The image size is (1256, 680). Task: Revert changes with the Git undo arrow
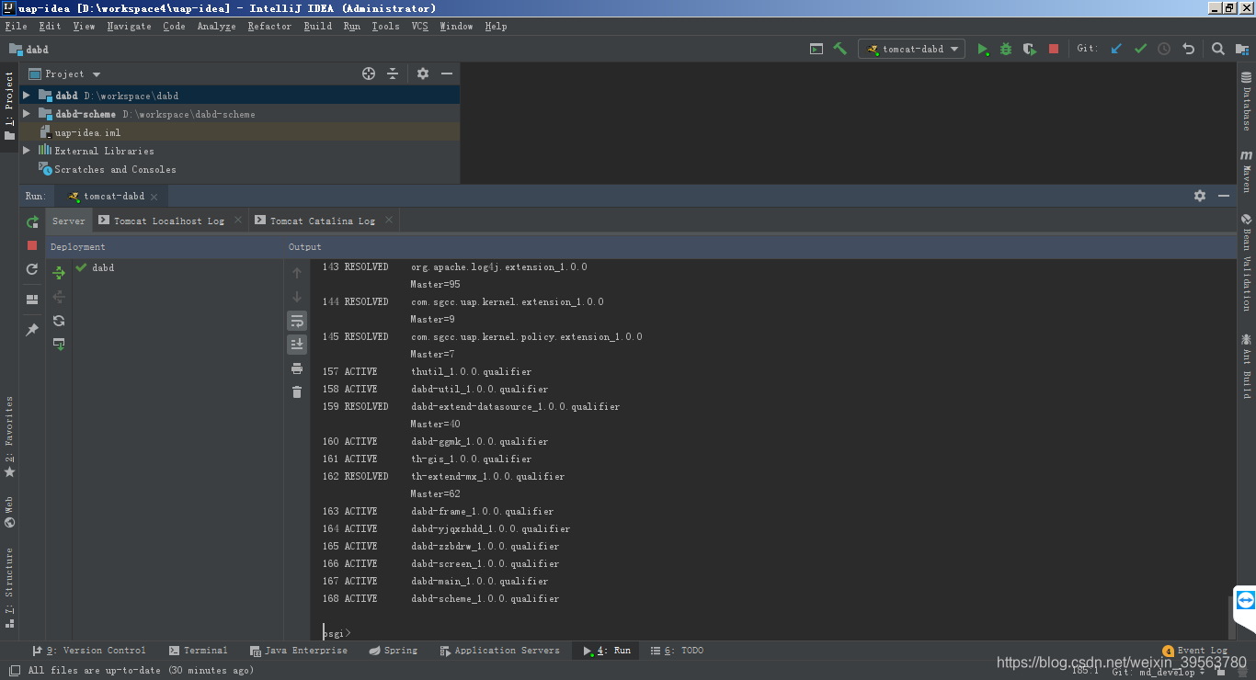[x=1188, y=49]
